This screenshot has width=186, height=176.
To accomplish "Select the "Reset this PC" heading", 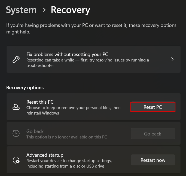I will 40,102.
